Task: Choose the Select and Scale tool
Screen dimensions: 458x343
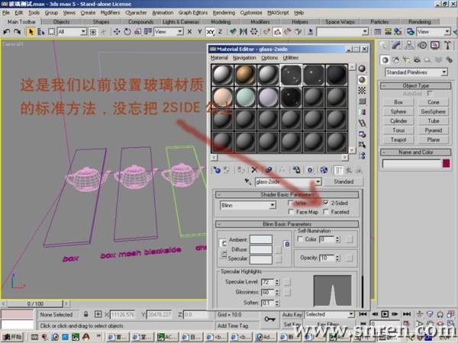Action: pyautogui.click(x=137, y=31)
